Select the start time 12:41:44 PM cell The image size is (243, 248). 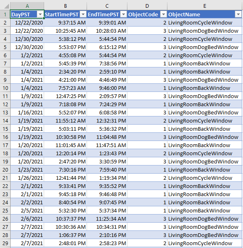tap(65, 178)
